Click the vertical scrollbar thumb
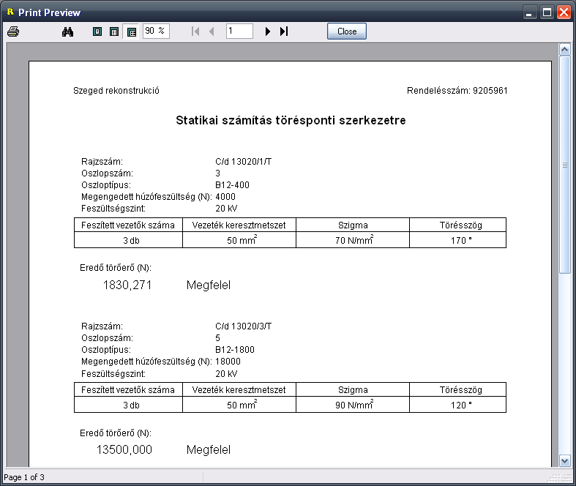 click(564, 165)
